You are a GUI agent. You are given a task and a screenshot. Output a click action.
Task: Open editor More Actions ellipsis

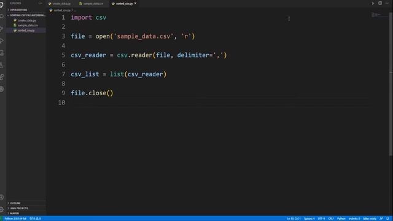pyautogui.click(x=387, y=3)
